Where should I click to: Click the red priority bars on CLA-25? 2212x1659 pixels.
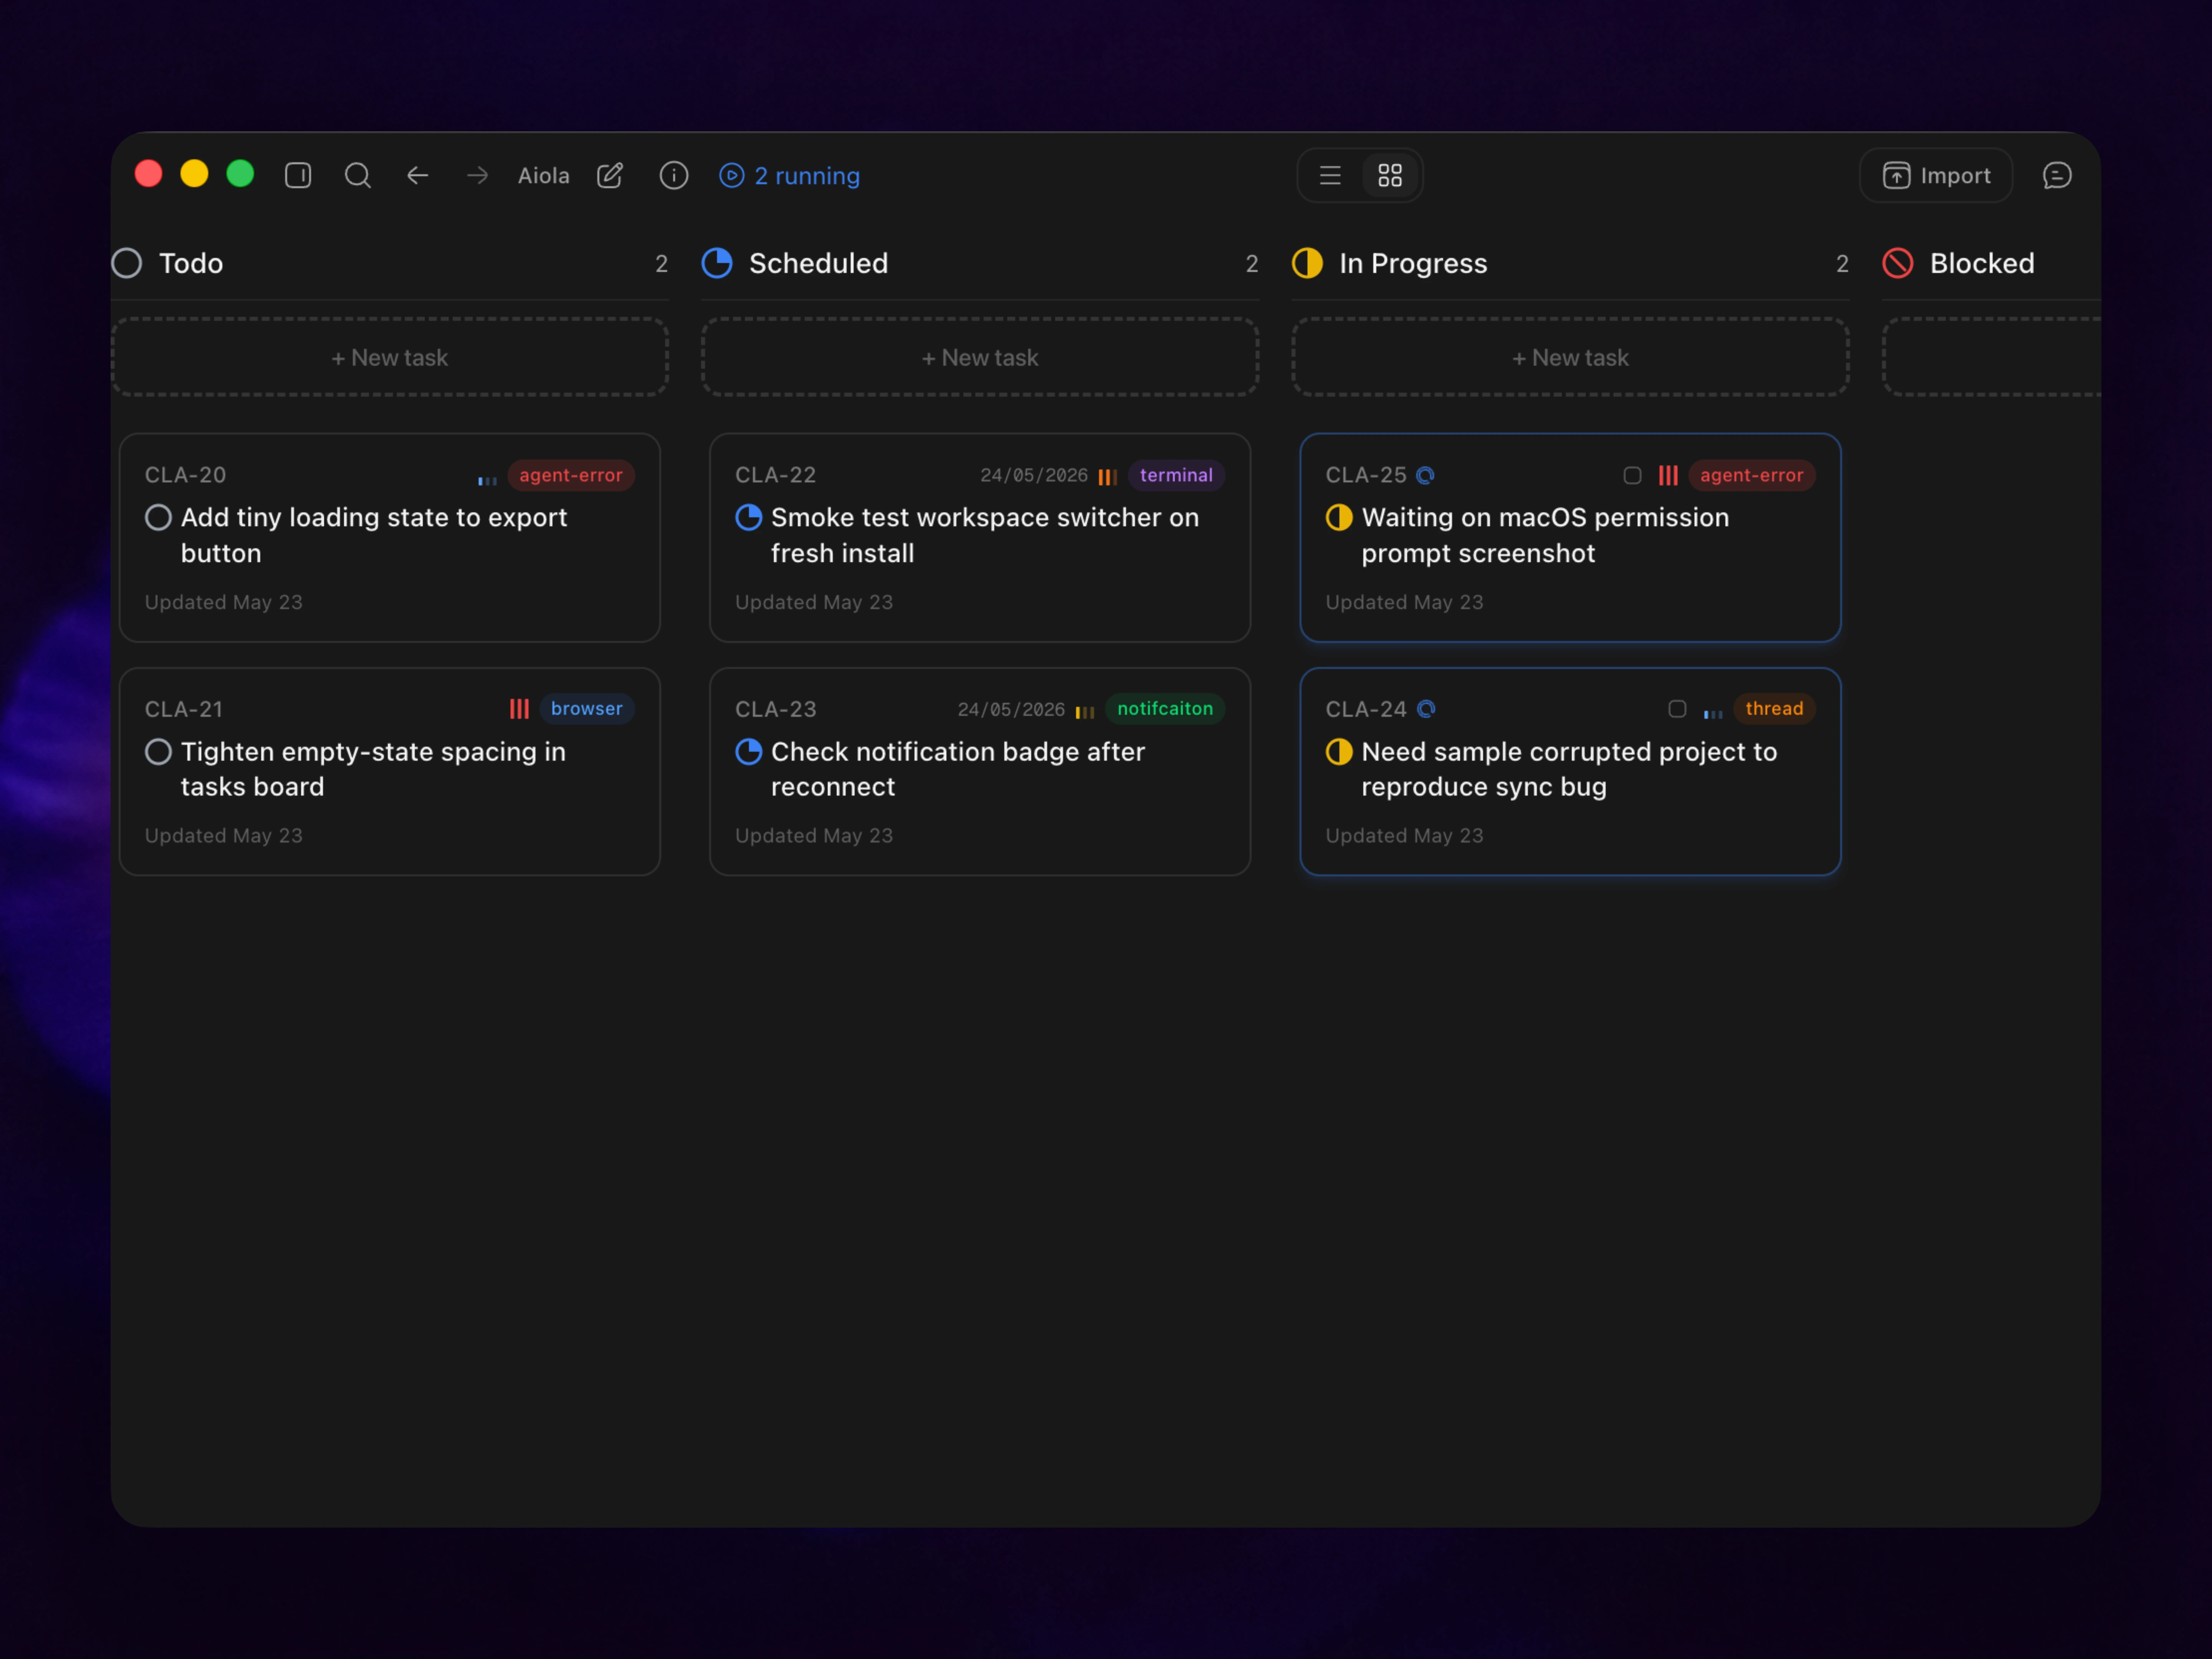pyautogui.click(x=1668, y=475)
